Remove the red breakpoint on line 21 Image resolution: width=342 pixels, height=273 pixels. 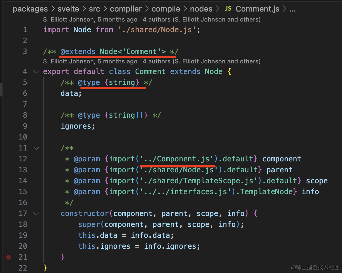(x=8, y=257)
